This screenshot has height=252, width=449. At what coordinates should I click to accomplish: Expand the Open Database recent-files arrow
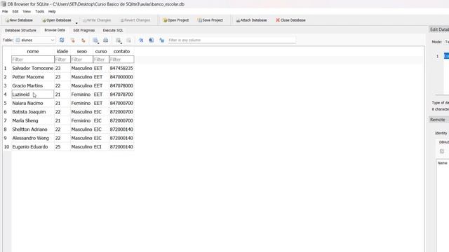pos(76,22)
